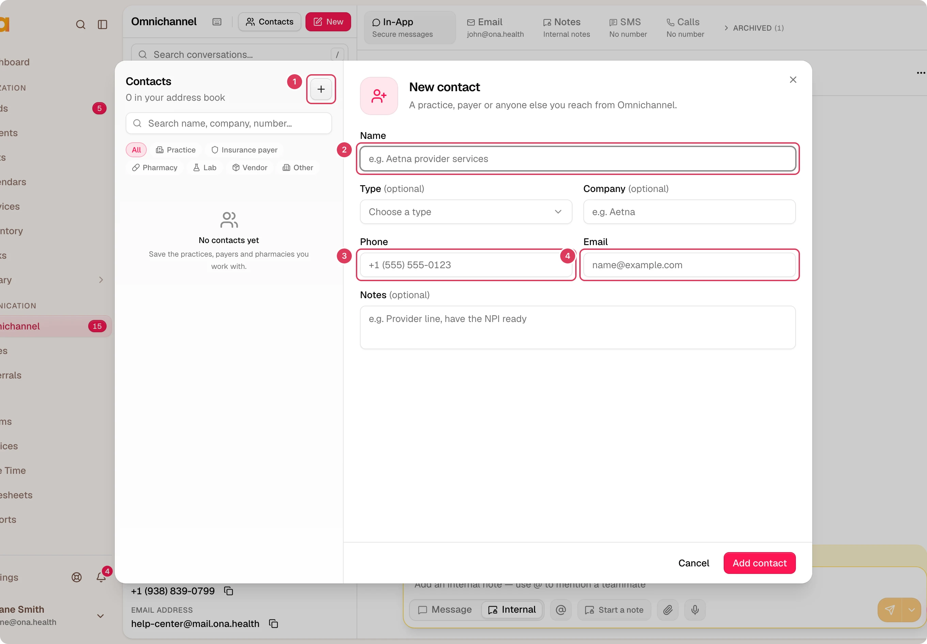Expand the user account menu chevron

pos(100,616)
